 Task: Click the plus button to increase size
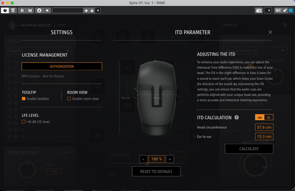tap(170, 159)
